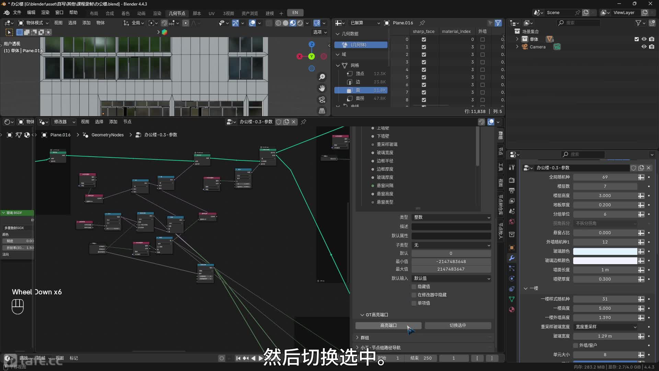
Task: Open the Material properties tab icon
Action: (x=512, y=310)
